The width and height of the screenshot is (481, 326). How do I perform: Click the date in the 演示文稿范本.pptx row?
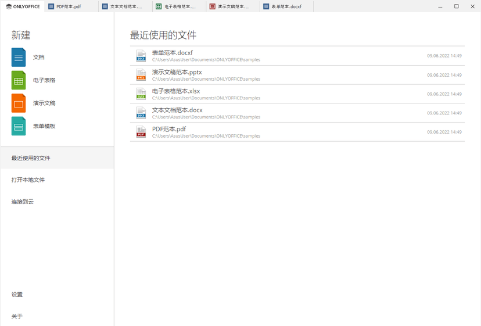click(444, 75)
